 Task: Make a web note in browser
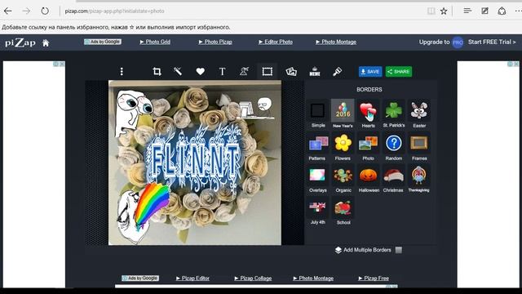pyautogui.click(x=484, y=11)
